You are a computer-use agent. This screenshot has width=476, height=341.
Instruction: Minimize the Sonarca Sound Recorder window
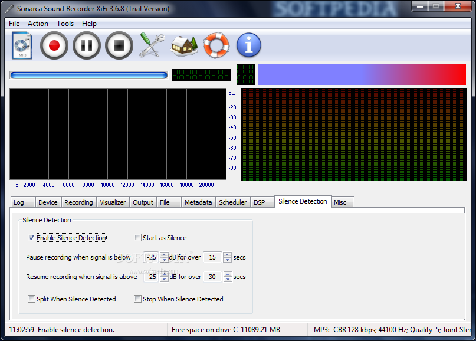click(420, 6)
